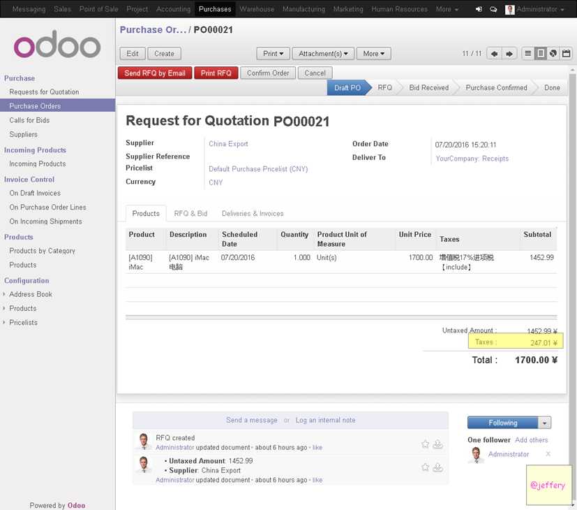
Task: Click the login arrow icon in top bar
Action: (479, 9)
